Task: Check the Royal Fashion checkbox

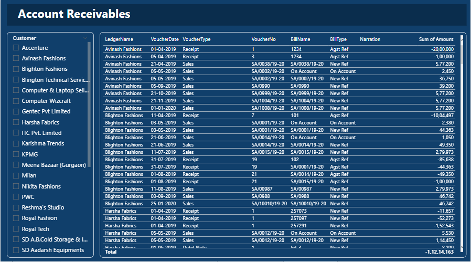Action: click(16, 218)
